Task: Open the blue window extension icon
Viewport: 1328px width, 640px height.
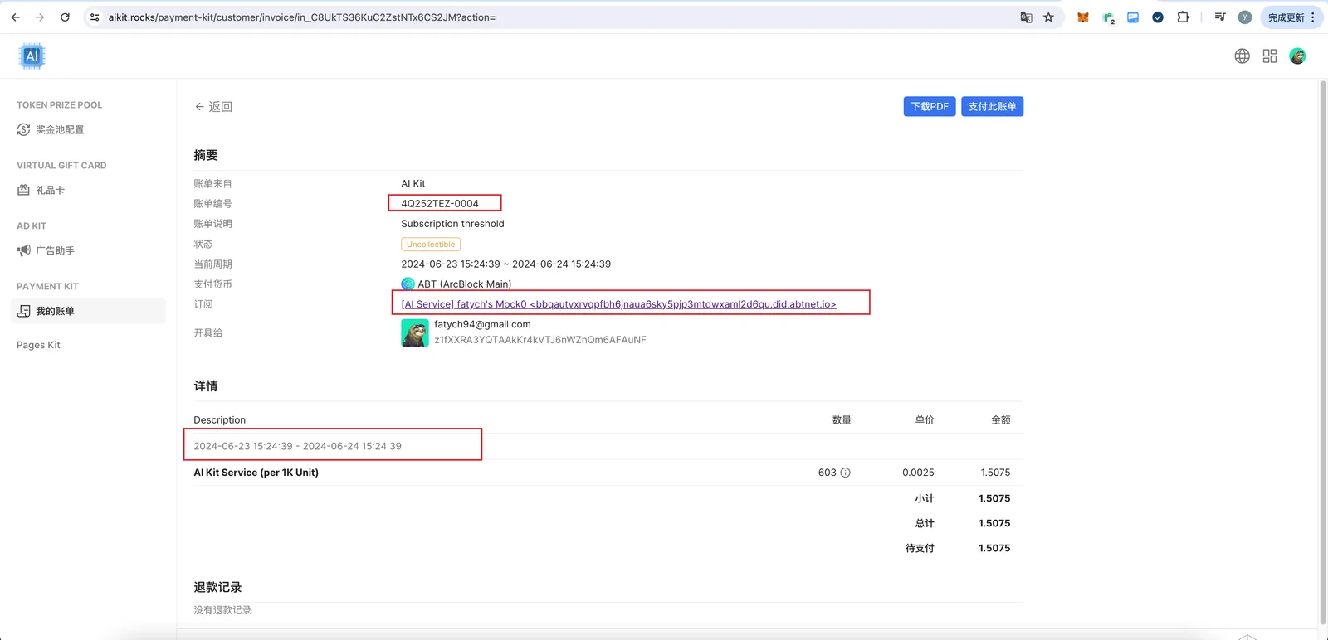Action: tap(1133, 17)
